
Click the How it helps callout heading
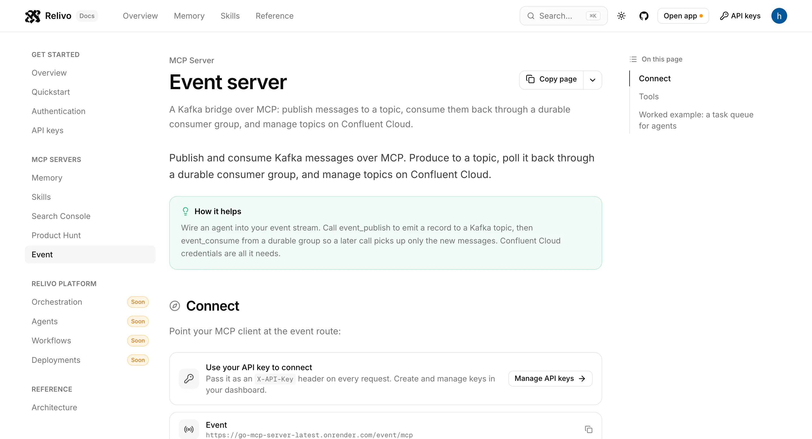click(218, 211)
